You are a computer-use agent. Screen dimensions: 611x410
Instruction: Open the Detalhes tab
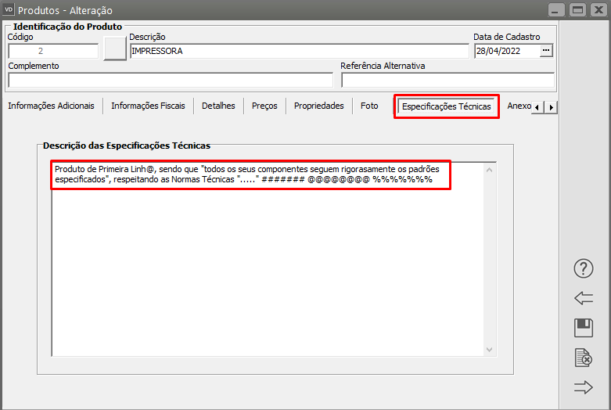pos(218,106)
